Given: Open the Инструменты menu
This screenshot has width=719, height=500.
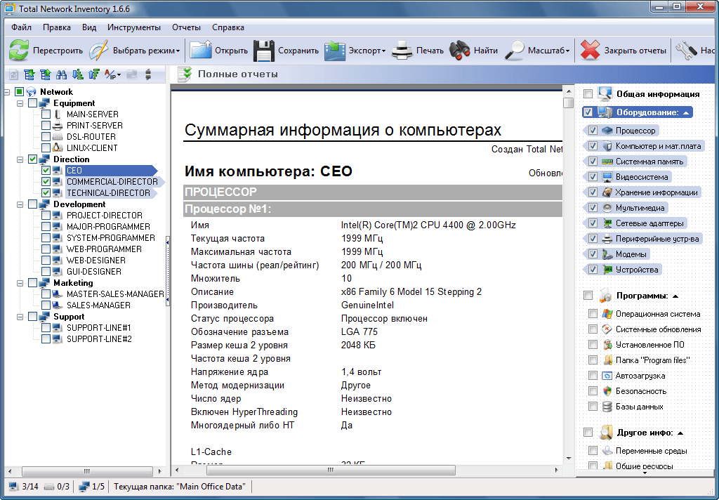Looking at the screenshot, I should click(134, 27).
